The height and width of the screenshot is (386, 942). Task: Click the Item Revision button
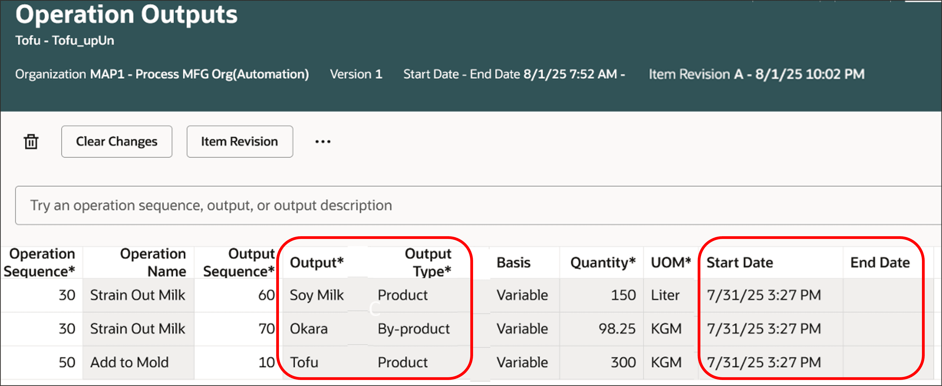(x=239, y=142)
